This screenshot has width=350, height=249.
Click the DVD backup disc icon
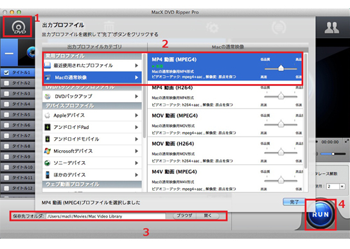48,96
